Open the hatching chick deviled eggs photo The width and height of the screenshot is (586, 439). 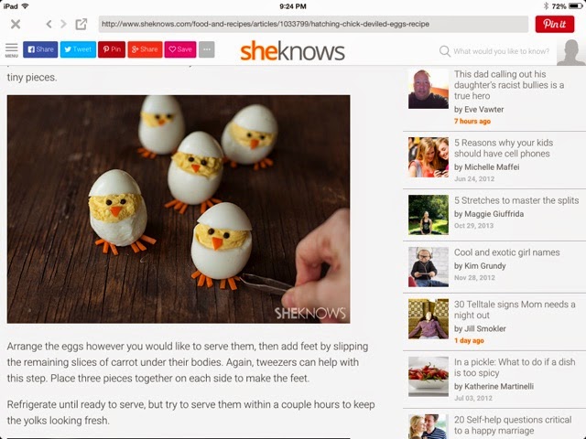coord(179,209)
